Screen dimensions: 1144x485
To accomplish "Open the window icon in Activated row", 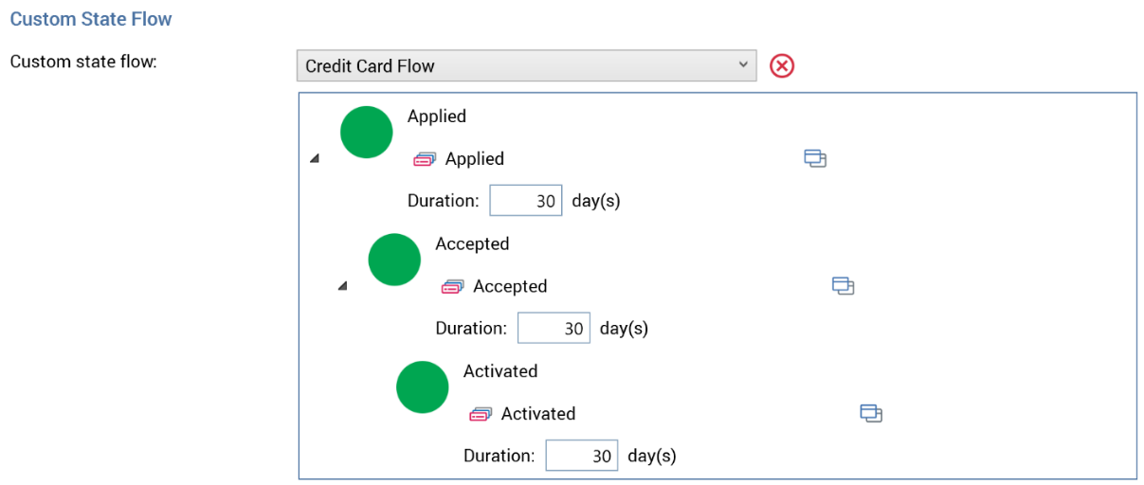I will pos(871,413).
